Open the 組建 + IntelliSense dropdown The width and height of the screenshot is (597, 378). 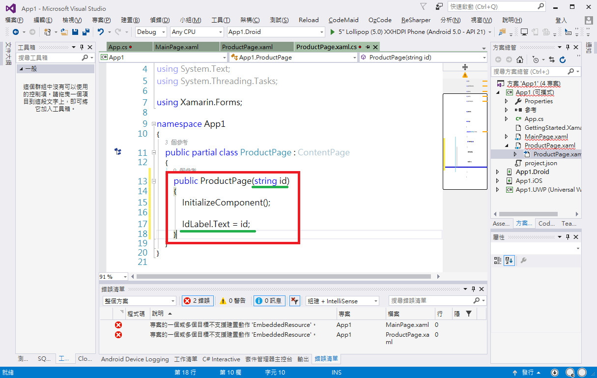[342, 301]
